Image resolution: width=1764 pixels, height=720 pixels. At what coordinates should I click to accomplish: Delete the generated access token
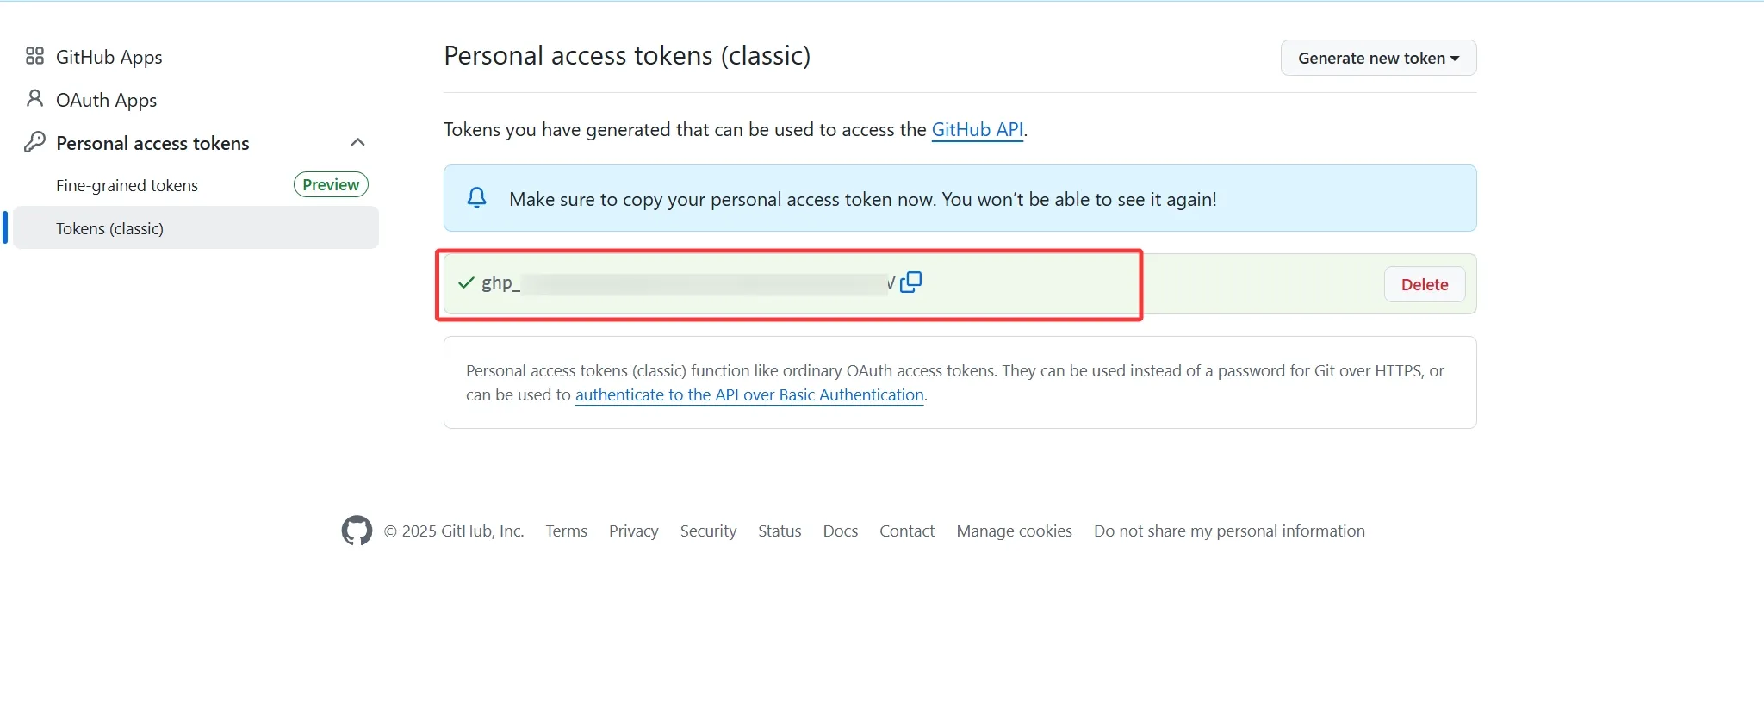1424,284
